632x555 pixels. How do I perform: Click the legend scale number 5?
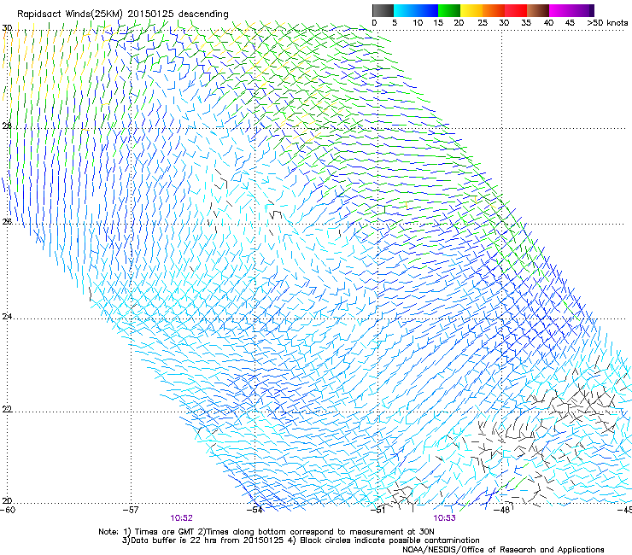click(395, 23)
